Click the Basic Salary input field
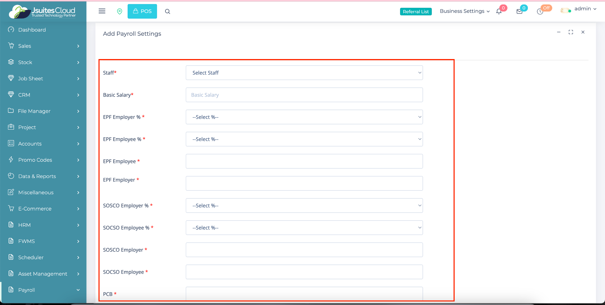 click(304, 95)
